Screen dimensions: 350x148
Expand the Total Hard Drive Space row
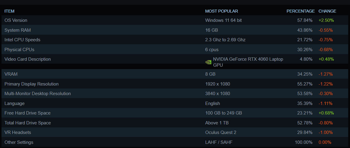(175, 123)
